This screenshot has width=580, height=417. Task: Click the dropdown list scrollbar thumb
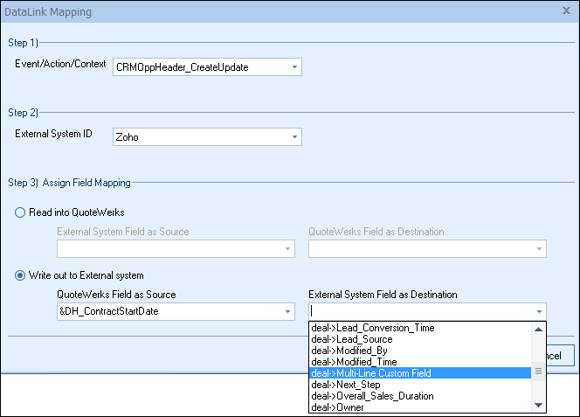[x=539, y=371]
